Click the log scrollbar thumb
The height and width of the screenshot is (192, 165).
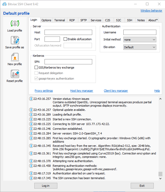[160, 174]
